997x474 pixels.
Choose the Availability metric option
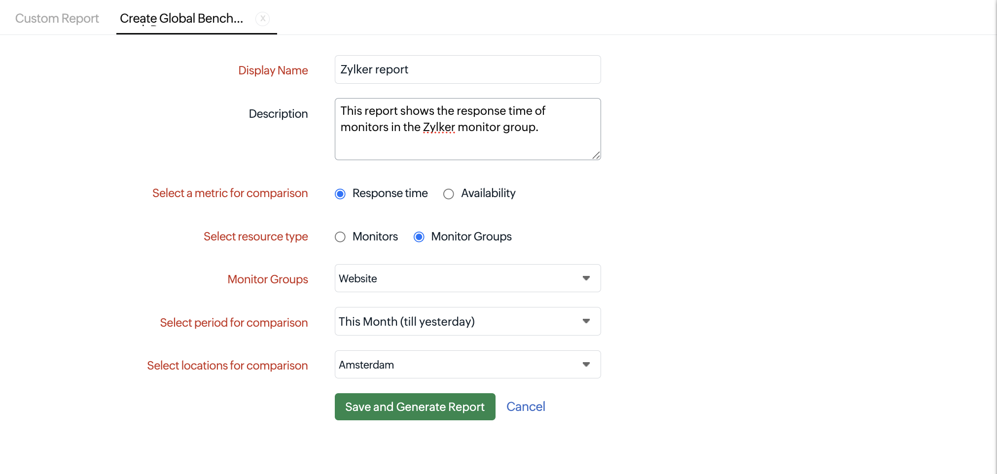point(449,194)
